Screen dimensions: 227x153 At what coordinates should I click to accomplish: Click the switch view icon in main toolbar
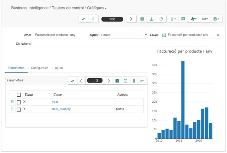click(x=84, y=19)
